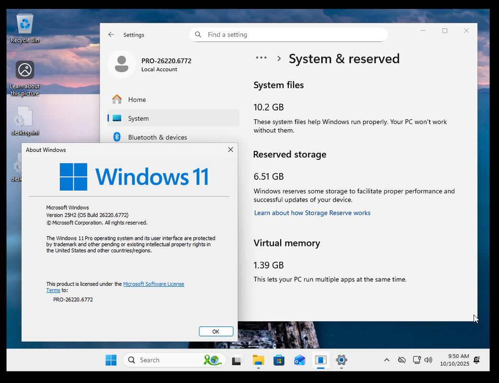Open Task View on taskbar
499x383 pixels.
(238, 360)
